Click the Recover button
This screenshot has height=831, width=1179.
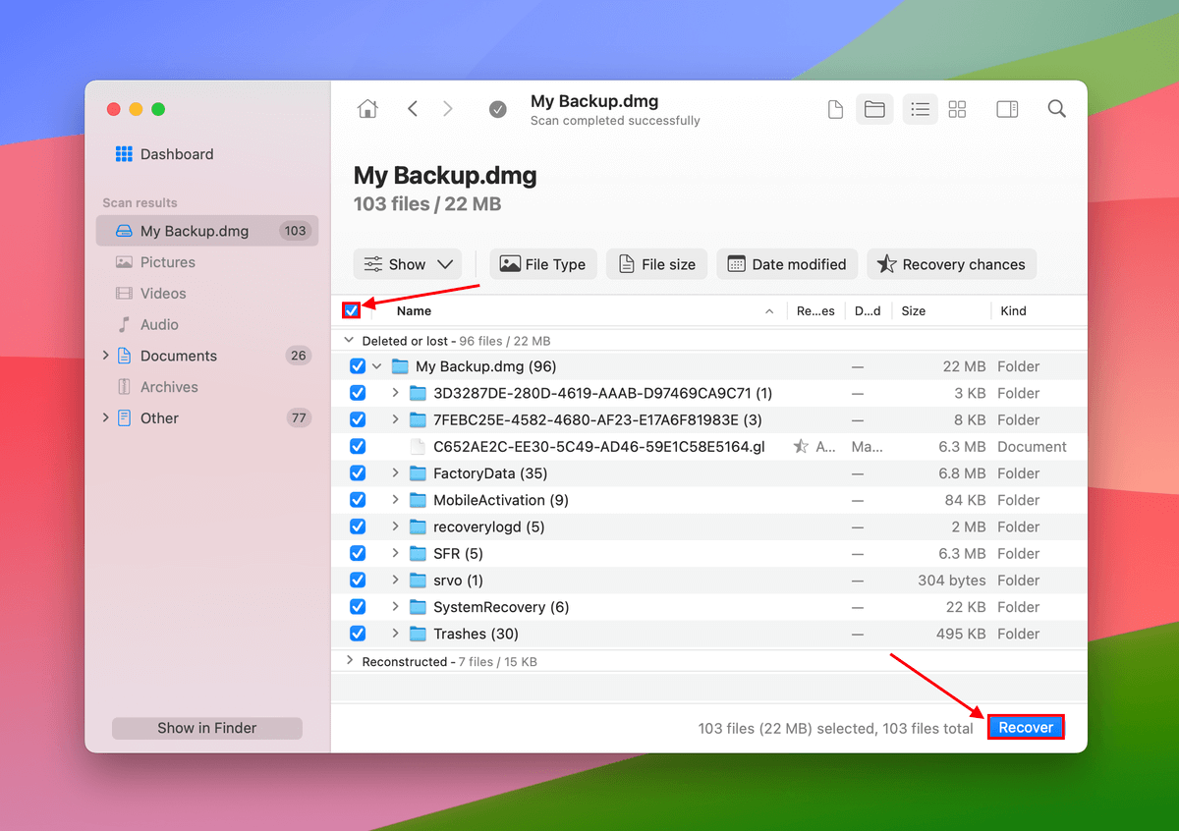click(x=1025, y=727)
